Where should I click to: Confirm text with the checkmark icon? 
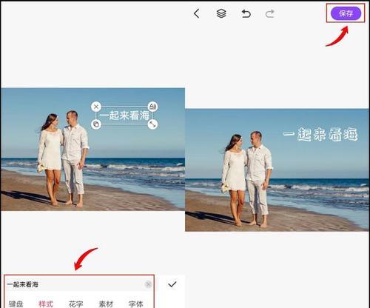pos(172,284)
